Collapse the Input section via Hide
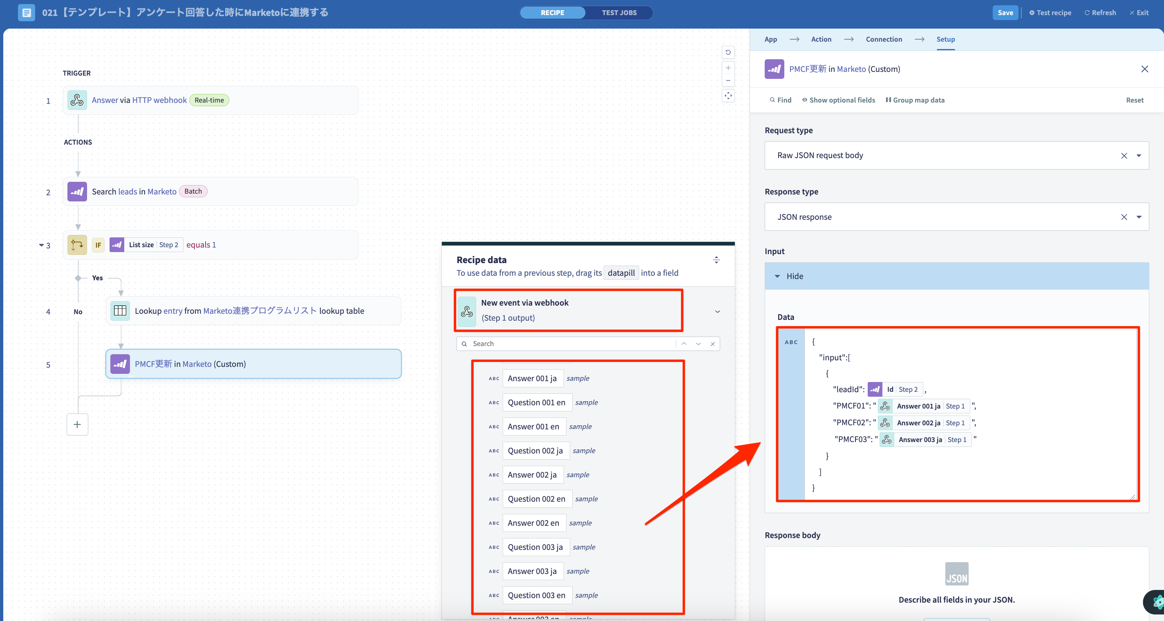The image size is (1164, 621). click(956, 276)
